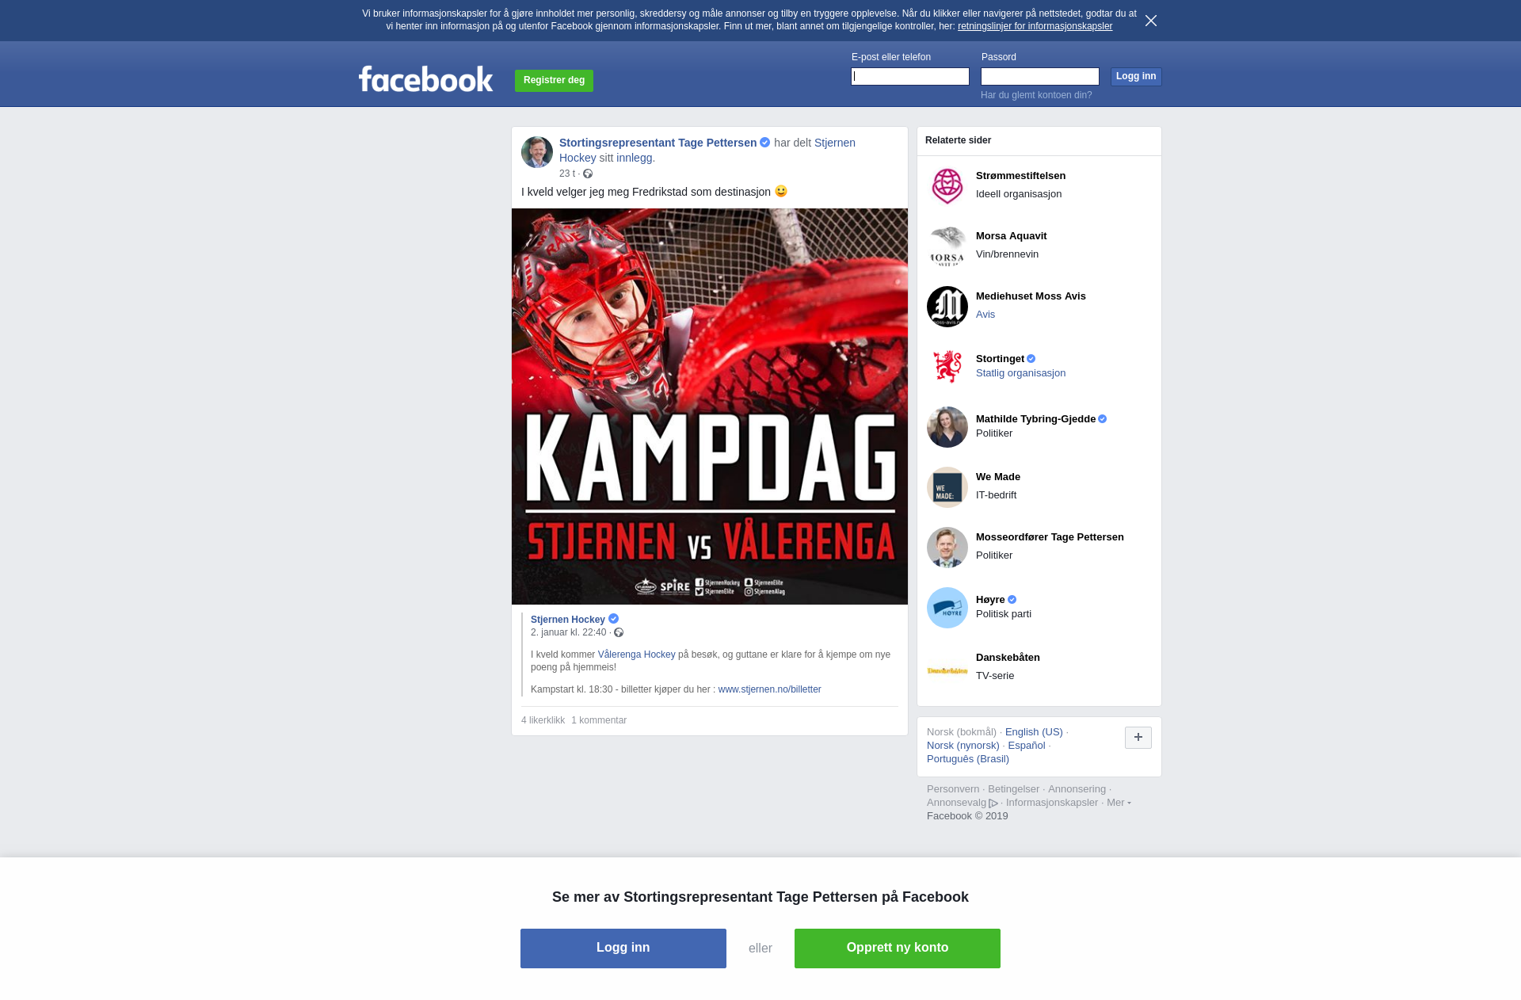Open Mathilde Tybring-Gjedde page name
Screen dimensions: 1521x1000
[x=1035, y=419]
